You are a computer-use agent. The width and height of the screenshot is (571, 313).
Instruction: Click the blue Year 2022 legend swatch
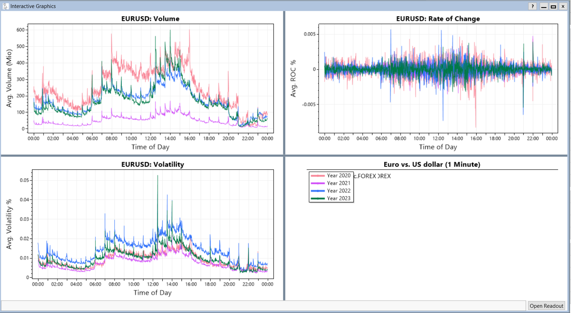tap(317, 191)
